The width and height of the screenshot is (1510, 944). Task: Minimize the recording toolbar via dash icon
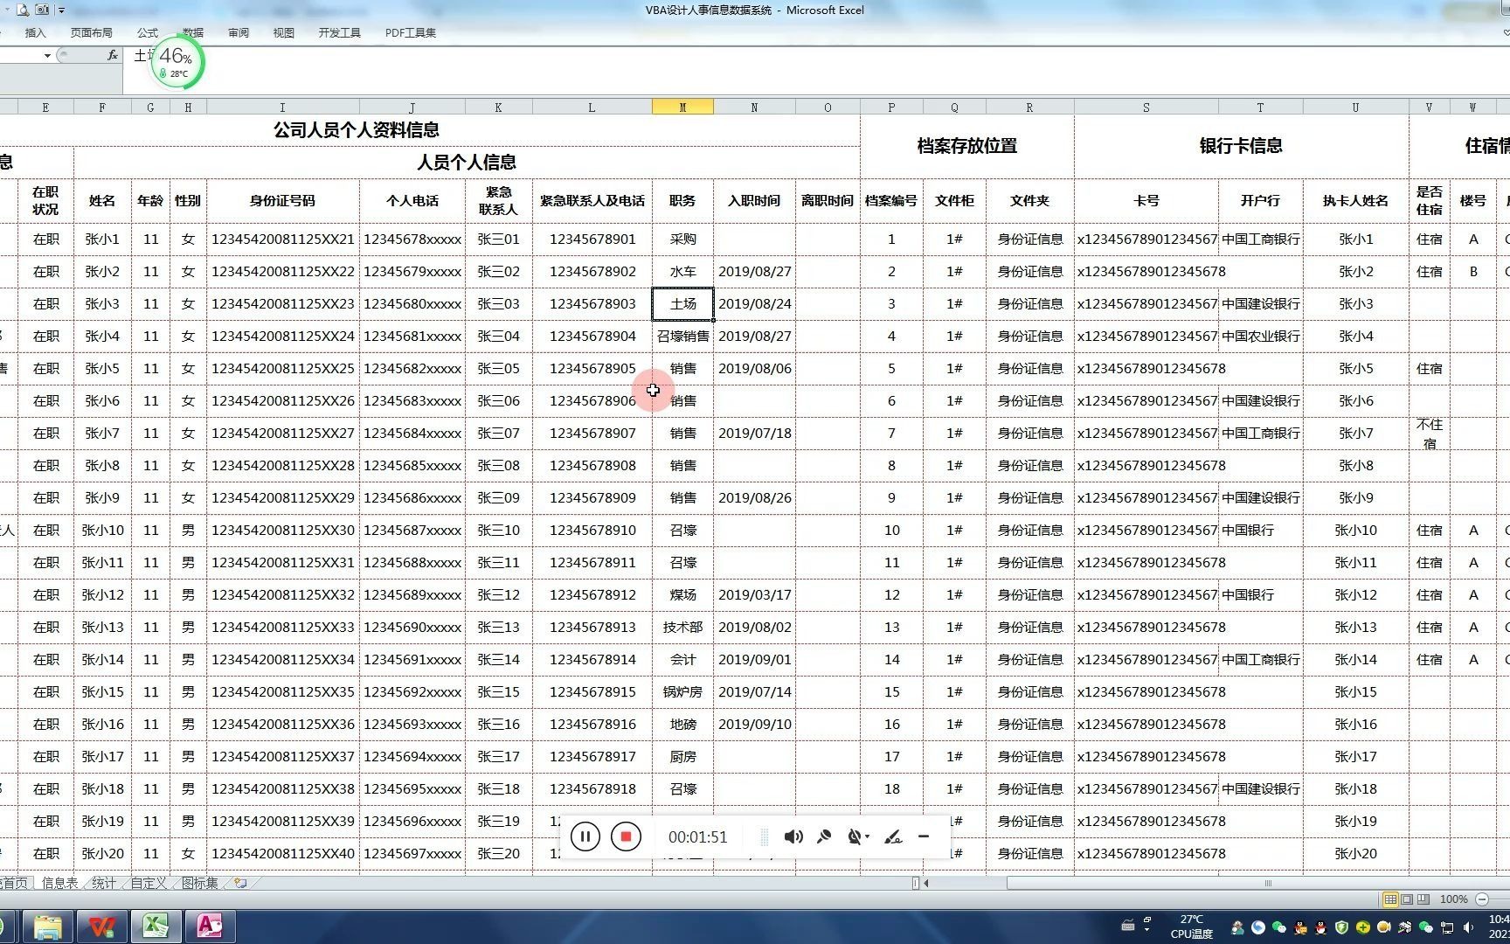tap(924, 836)
